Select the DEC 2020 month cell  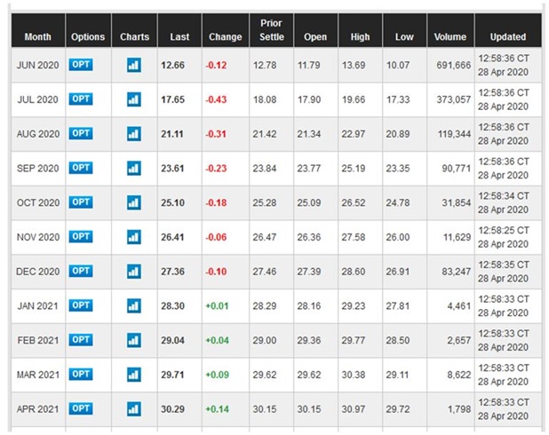click(38, 272)
